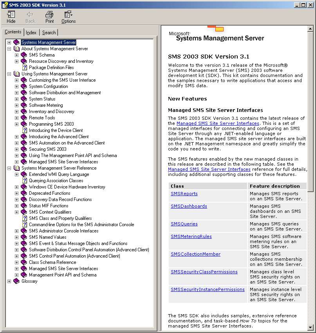Click the book icon beside System Configuration

pos(24,86)
